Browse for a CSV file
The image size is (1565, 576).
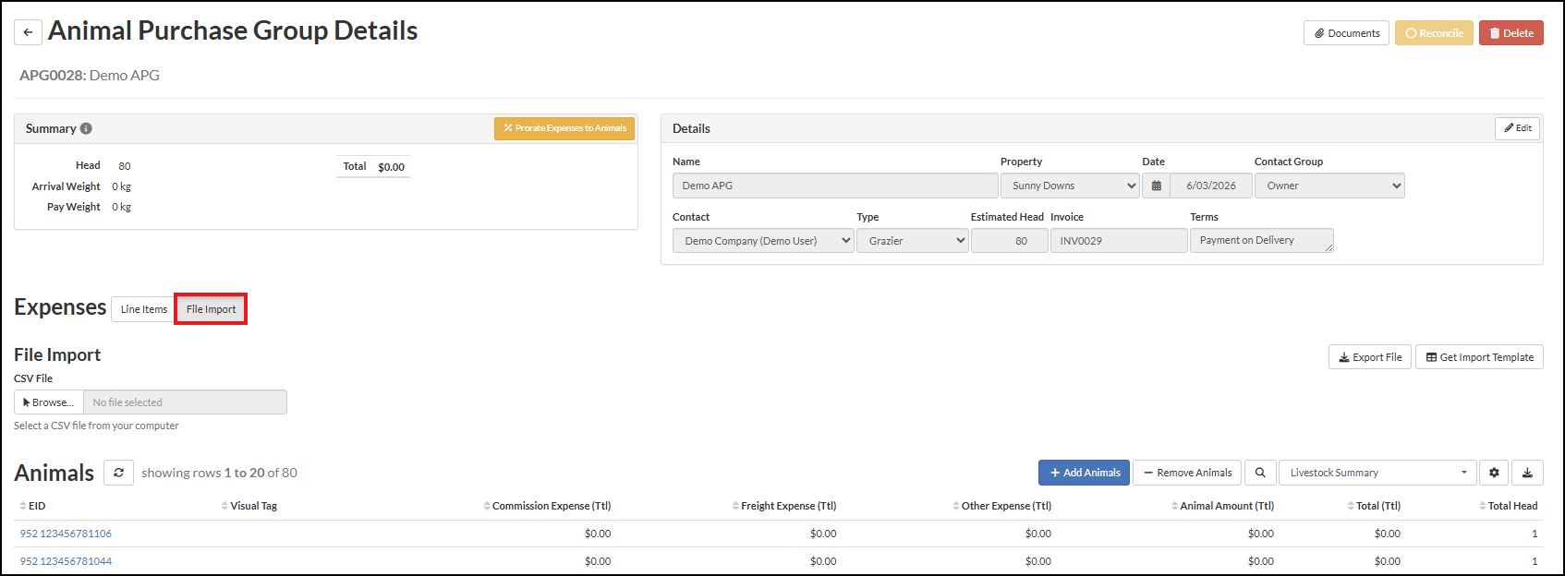[x=49, y=402]
